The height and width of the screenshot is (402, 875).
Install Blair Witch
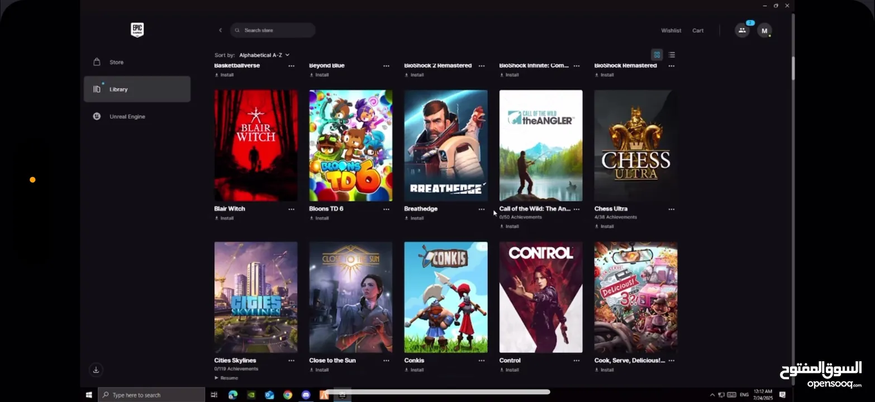[x=225, y=218]
